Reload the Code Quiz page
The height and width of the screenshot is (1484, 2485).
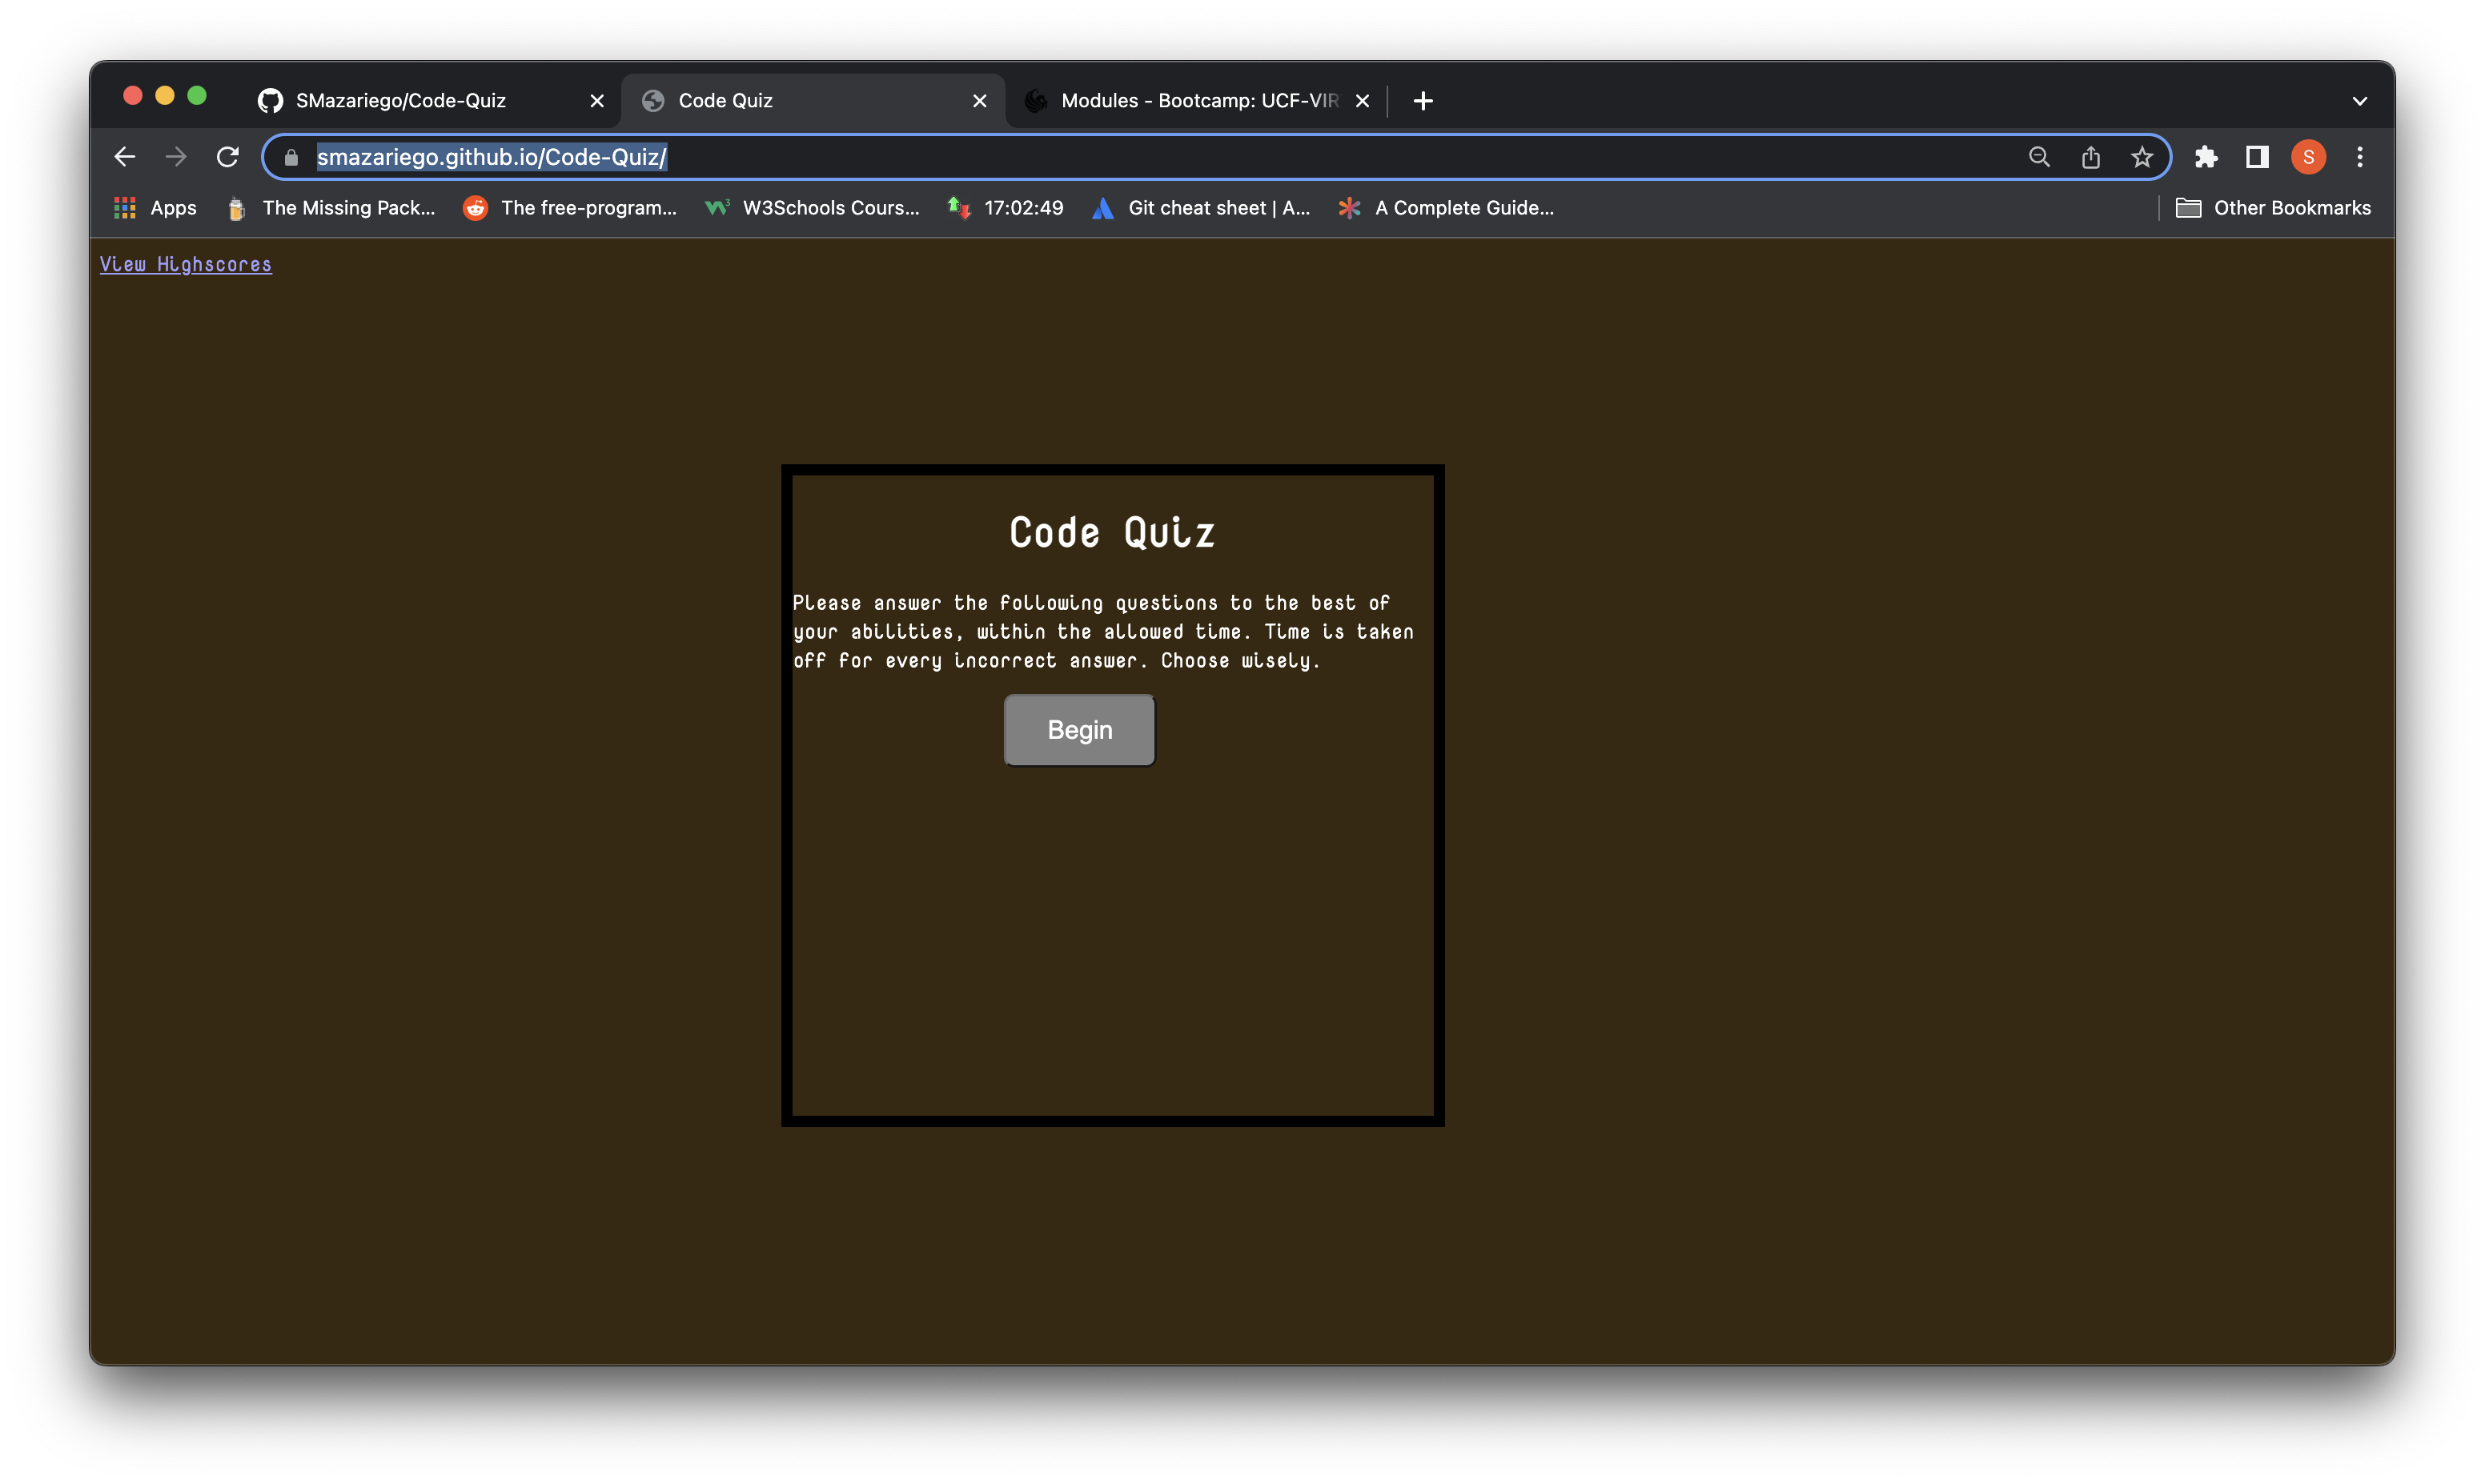point(228,157)
